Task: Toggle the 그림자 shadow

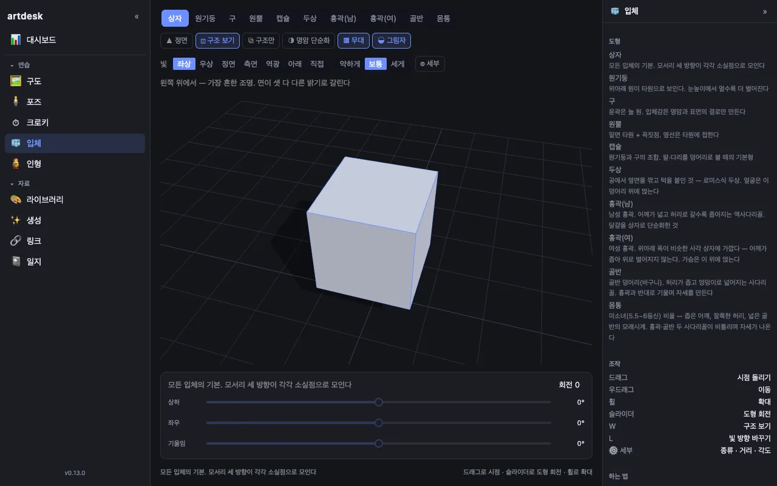Action: [392, 41]
